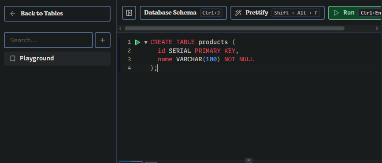Go back using Back to Tables

point(57,13)
